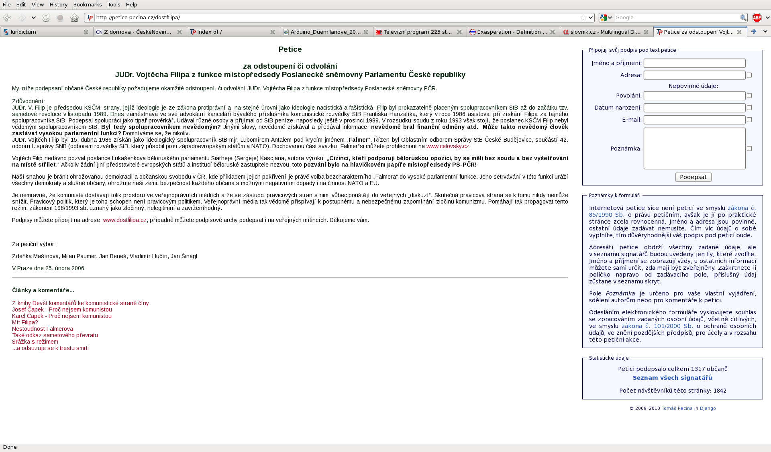Bookmark the page with the star icon

pos(583,18)
